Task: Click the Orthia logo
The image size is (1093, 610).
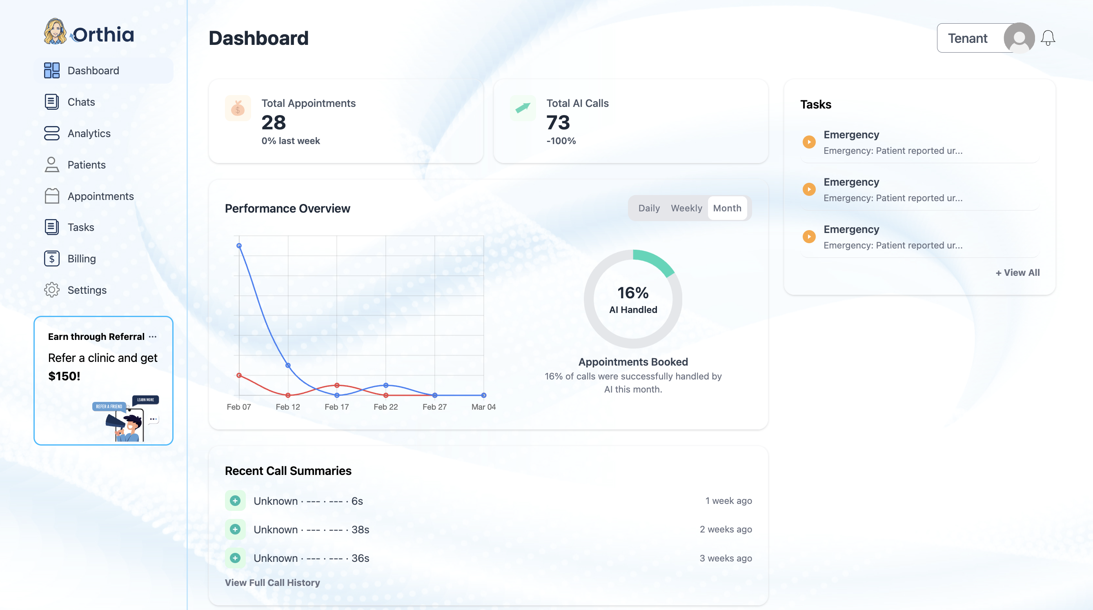Action: click(89, 32)
